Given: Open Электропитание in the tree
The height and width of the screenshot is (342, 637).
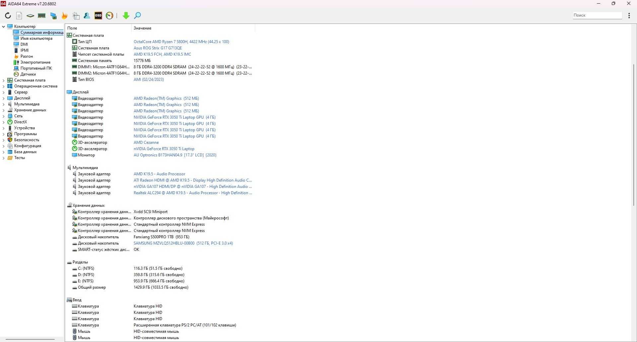Looking at the screenshot, I should tap(32, 62).
